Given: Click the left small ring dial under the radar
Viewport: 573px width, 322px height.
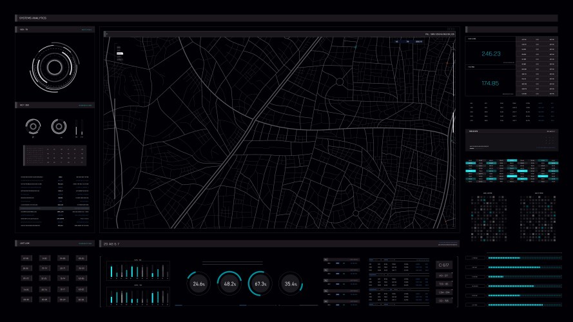Looking at the screenshot, I should [x=34, y=126].
